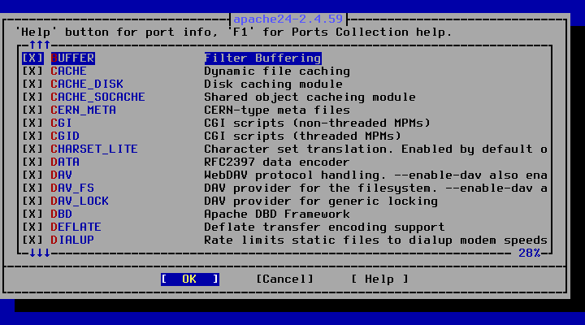Select the DBD option name
The image size is (585, 325).
tap(61, 214)
